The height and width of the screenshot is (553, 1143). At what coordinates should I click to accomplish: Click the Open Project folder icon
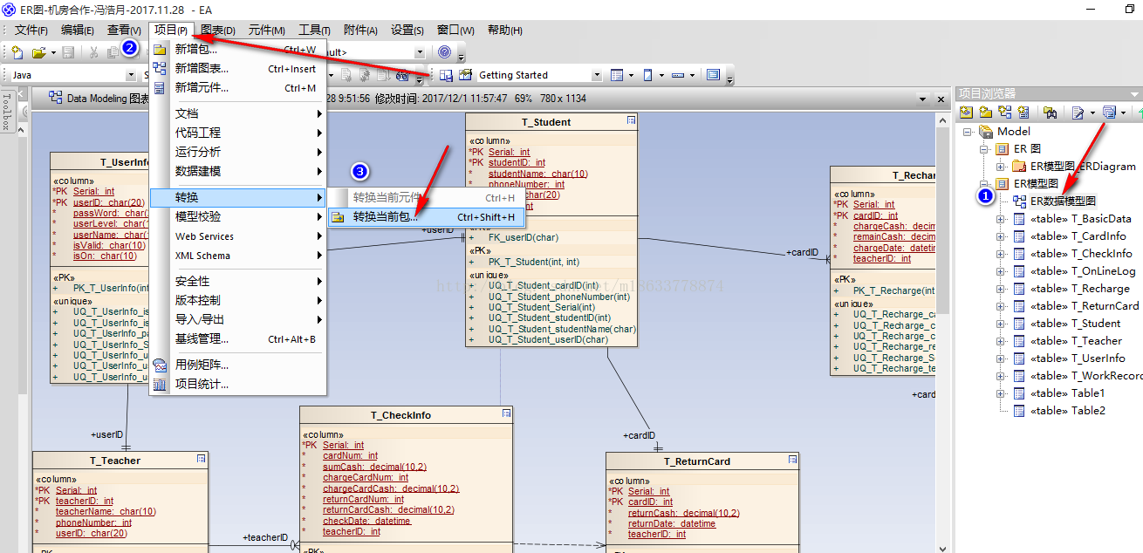click(38, 52)
